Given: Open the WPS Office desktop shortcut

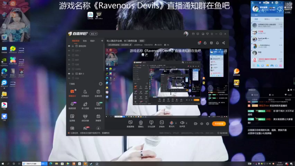Looking at the screenshot, I should (x=99, y=15).
